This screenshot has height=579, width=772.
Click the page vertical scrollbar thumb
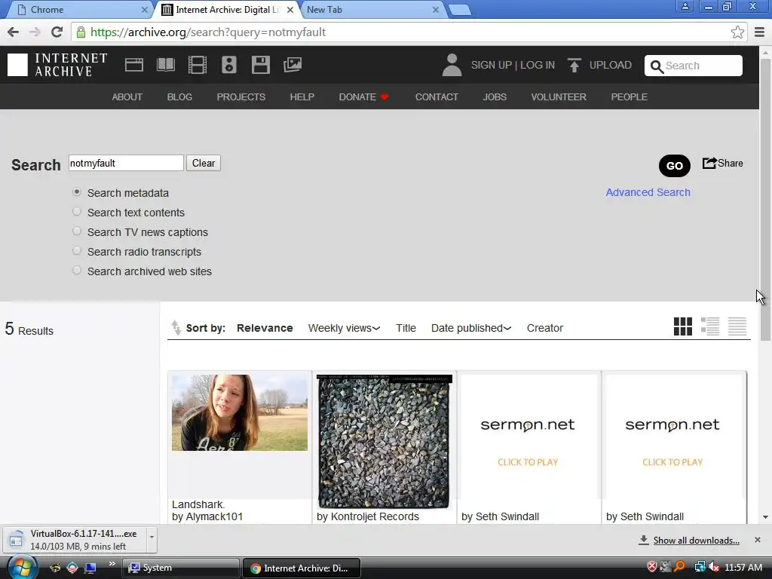[x=765, y=199]
